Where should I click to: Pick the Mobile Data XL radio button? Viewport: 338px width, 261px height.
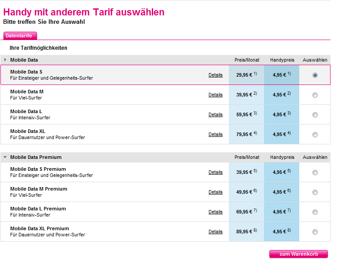pyautogui.click(x=315, y=135)
